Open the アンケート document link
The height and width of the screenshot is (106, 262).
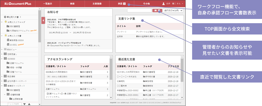click(x=122, y=32)
